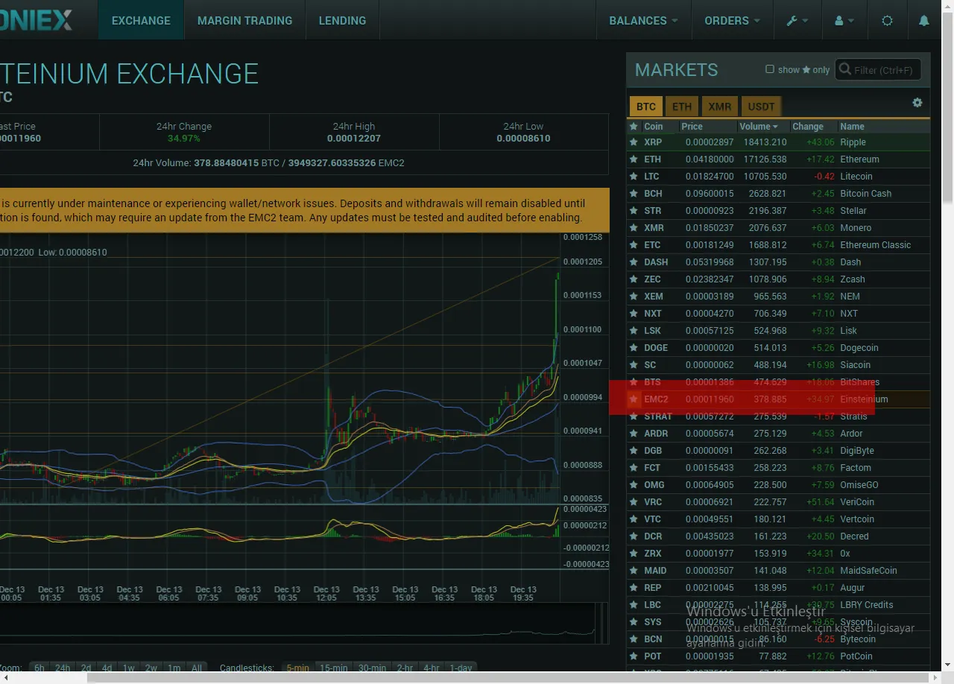Screen dimensions: 954x684
Task: Set chart zoom to 6h
Action: tap(40, 668)
